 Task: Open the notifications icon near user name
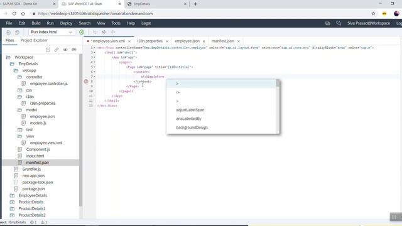click(x=328, y=23)
